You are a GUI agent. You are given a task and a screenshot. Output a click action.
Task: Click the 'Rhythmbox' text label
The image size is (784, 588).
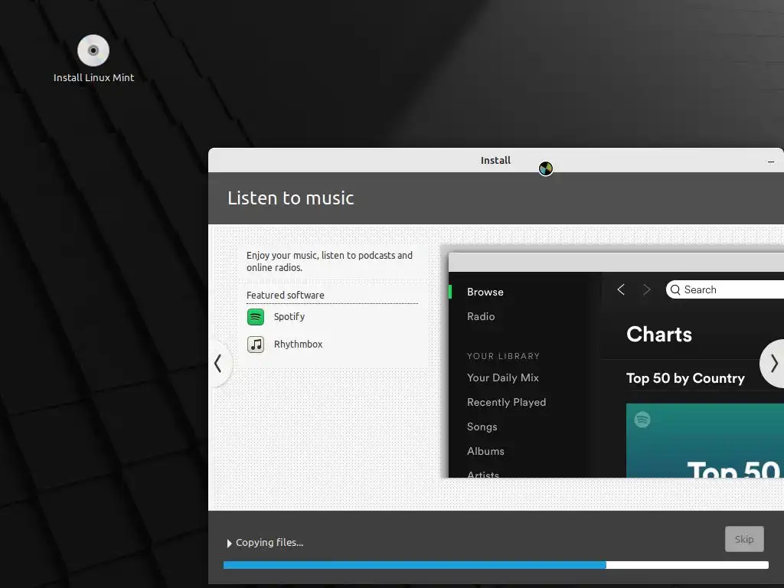[298, 344]
